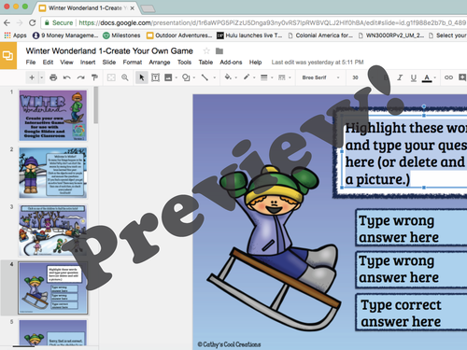Open the View menu
Screen dimensions: 467x350
pyautogui.click(x=66, y=63)
